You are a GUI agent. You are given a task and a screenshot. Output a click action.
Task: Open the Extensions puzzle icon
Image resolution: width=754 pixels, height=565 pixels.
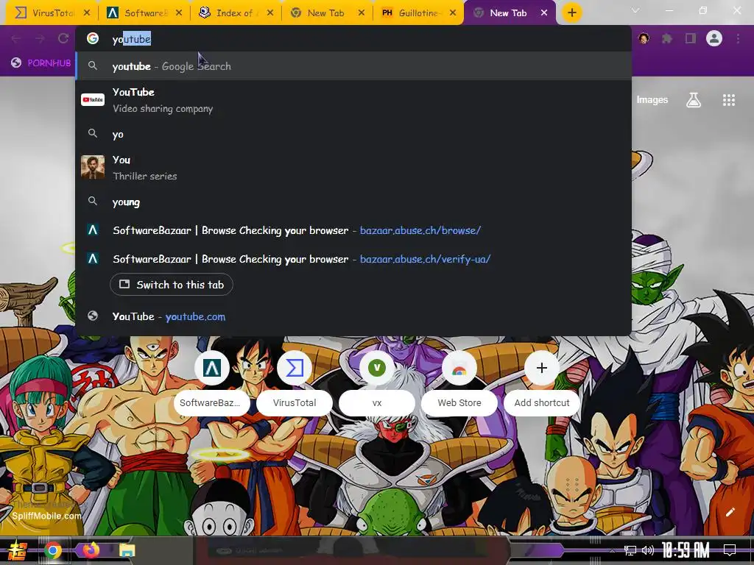[x=667, y=38]
